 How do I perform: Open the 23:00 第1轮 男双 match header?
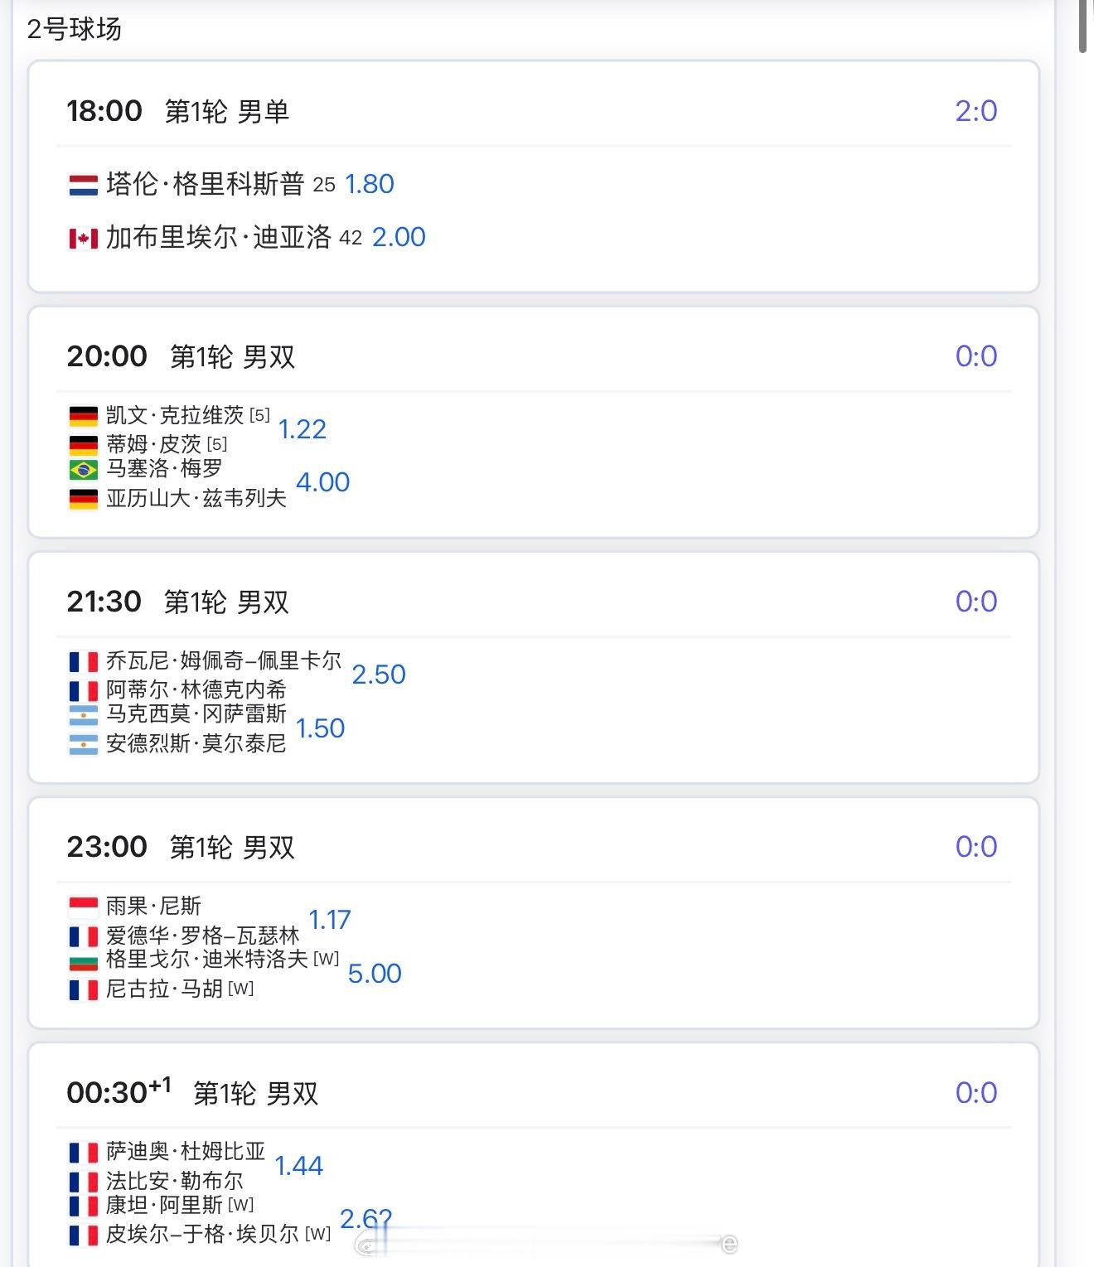point(181,847)
